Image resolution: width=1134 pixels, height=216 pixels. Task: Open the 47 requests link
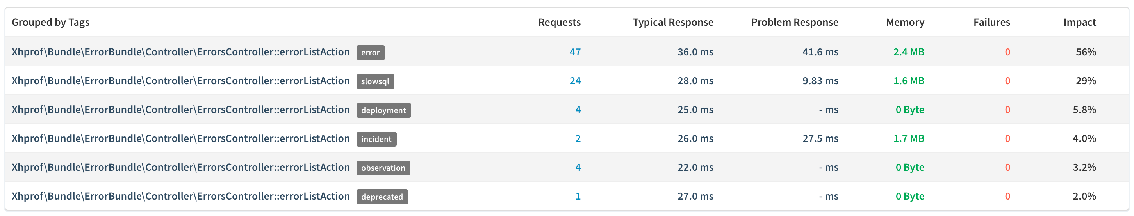[x=575, y=52]
